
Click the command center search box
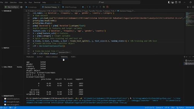pyautogui.click(x=101, y=2)
